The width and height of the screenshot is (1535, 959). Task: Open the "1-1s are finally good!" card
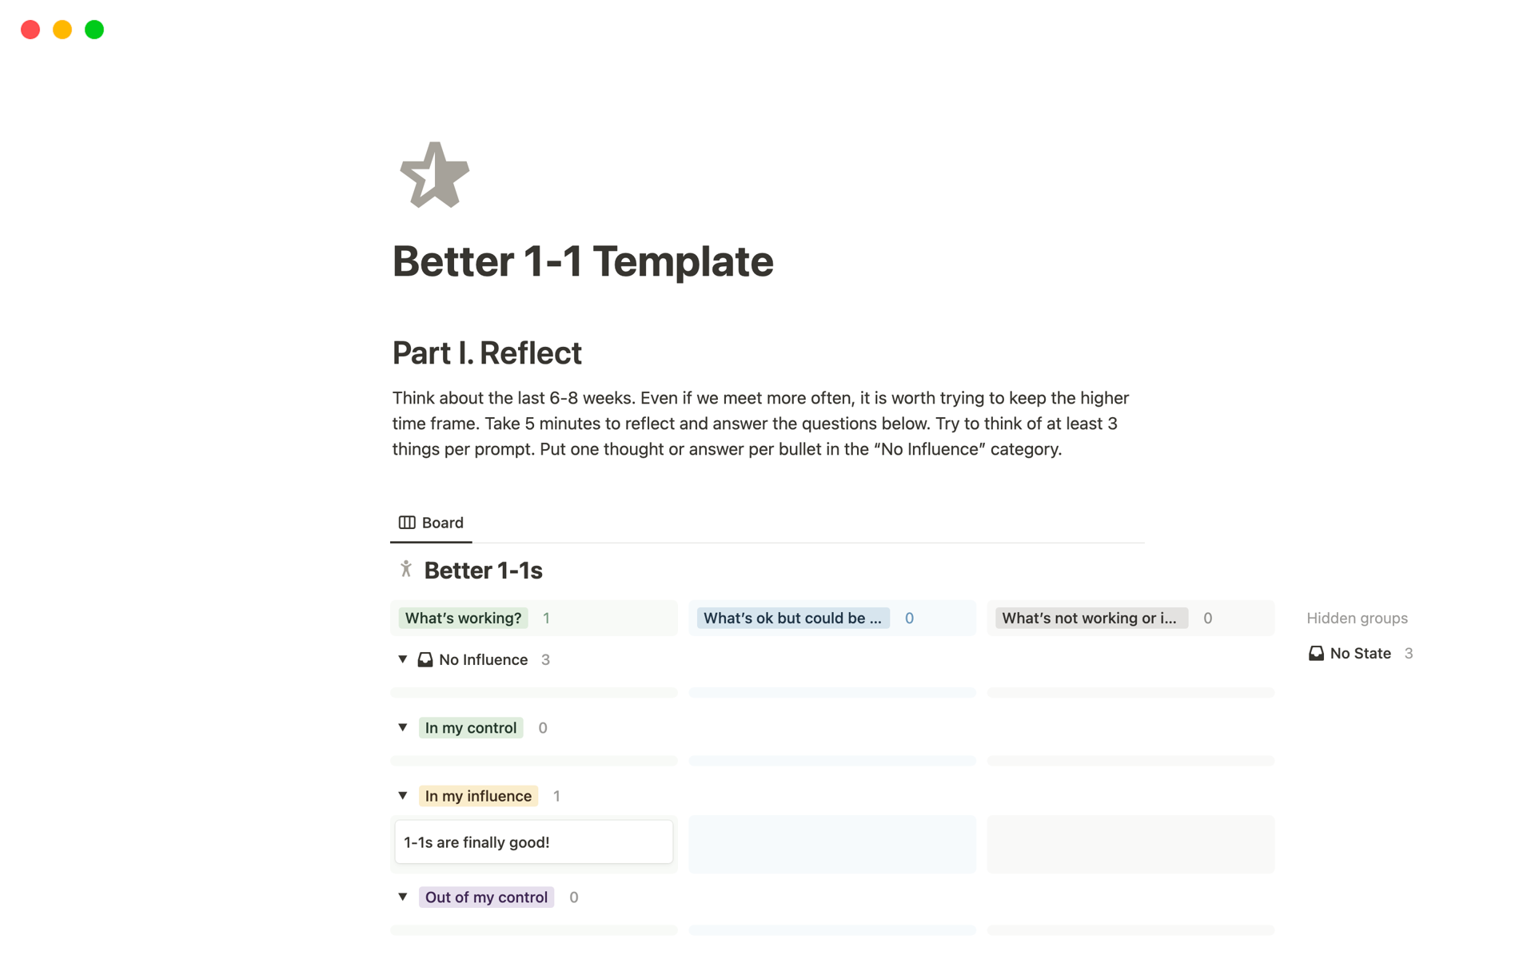pos(533,842)
